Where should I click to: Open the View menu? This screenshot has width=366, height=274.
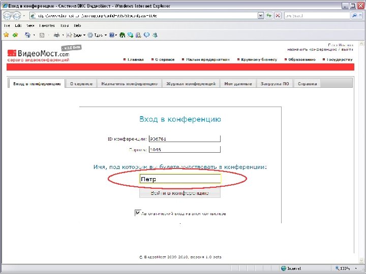[x=30, y=26]
